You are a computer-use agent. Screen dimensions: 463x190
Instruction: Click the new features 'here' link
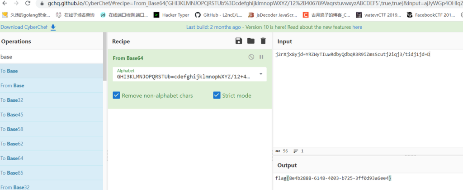[x=357, y=27]
